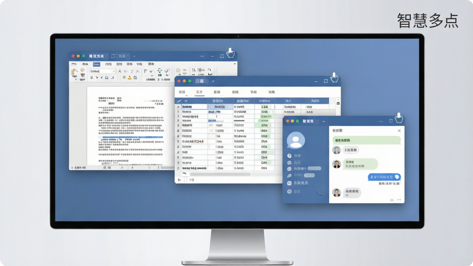Image resolution: width=473 pixels, height=266 pixels.
Task: Pick the orange fill color icon in the document ribbon
Action: (x=130, y=78)
